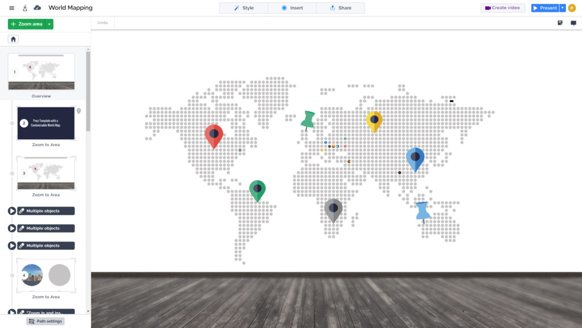This screenshot has width=582, height=328.
Task: Click the path sidebar scrollbar
Action: [88, 91]
